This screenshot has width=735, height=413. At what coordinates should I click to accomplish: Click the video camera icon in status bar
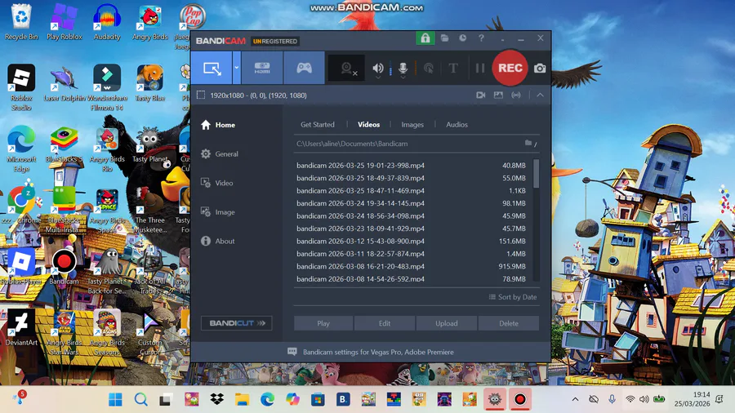[480, 95]
